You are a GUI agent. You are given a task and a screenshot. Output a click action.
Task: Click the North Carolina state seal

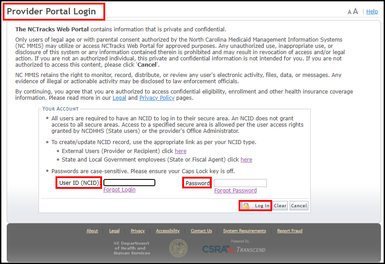pos(178,248)
